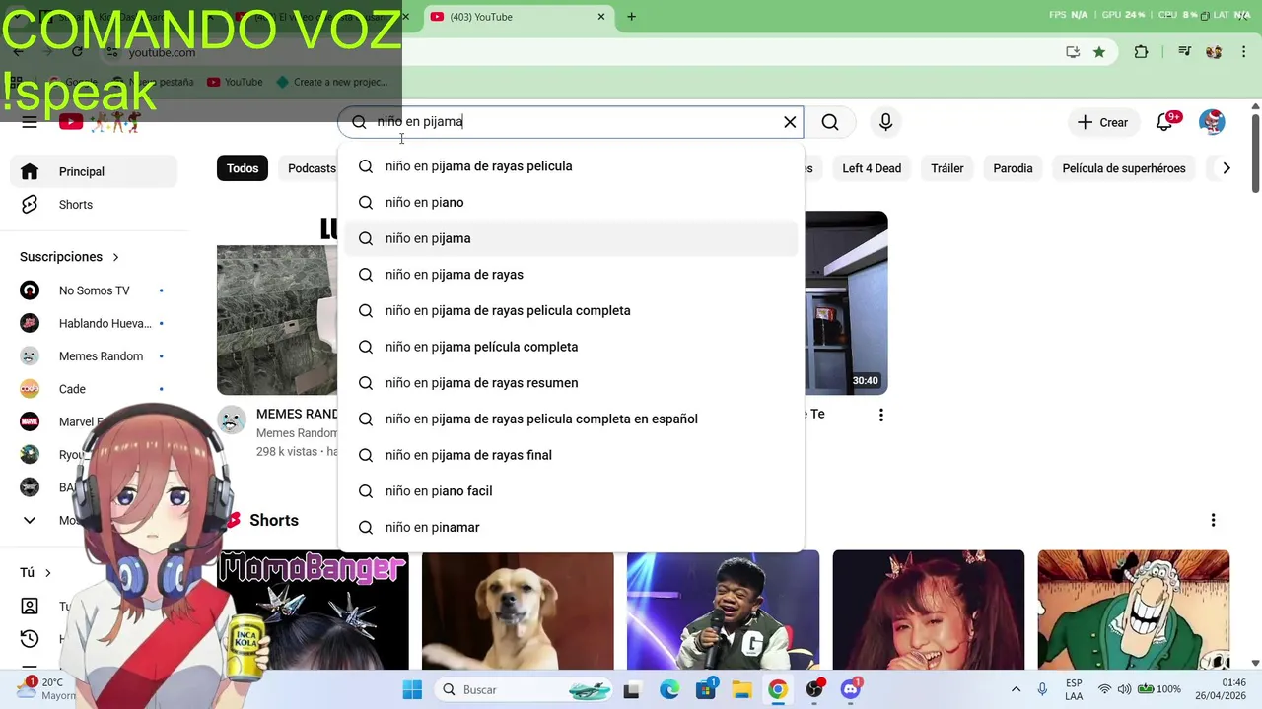The height and width of the screenshot is (709, 1262).
Task: Close the (403) YouTube tab
Action: click(x=601, y=17)
